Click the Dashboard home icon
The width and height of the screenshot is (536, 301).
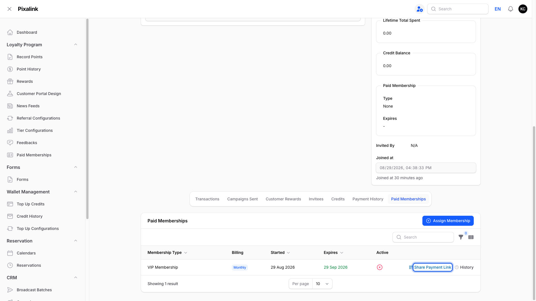click(10, 32)
